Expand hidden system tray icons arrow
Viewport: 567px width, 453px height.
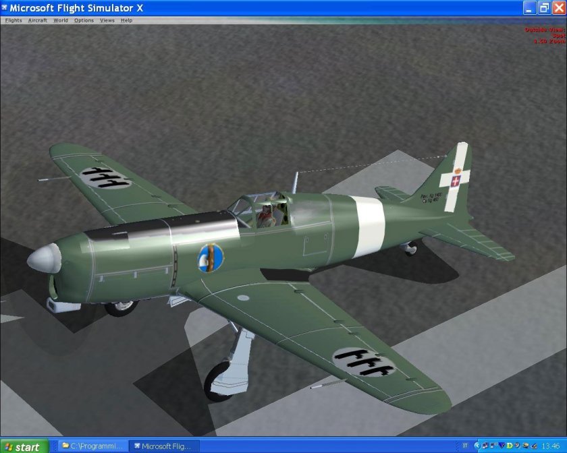[477, 446]
